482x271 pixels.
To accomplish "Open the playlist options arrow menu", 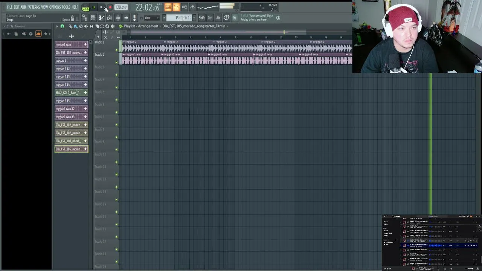I will point(57,26).
